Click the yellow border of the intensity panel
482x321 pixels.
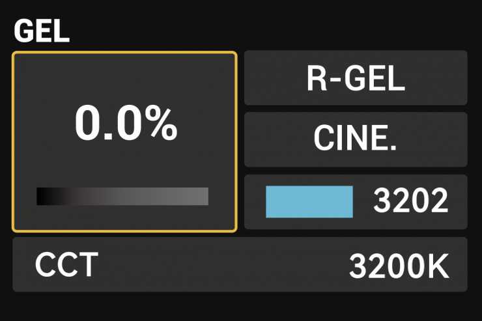12,142
